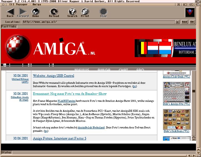
Task: Click the page frame scroll down arrow
Action: click(194, 140)
